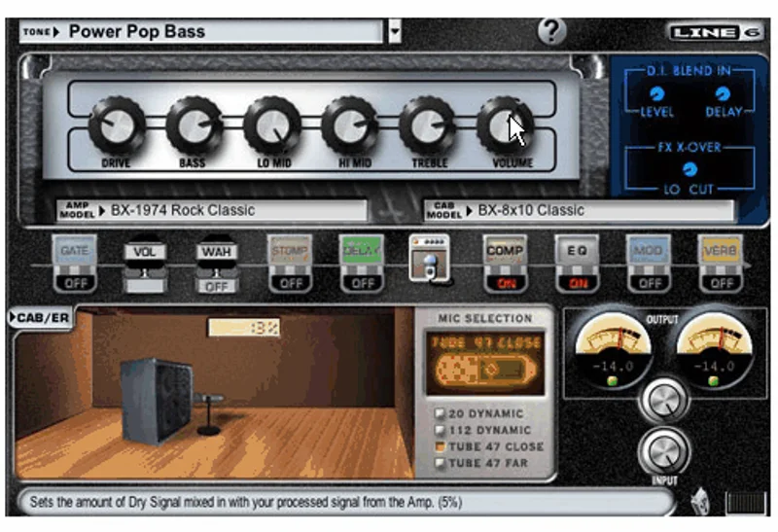778x532 pixels.
Task: Turn off the Comp ON switch
Action: point(505,283)
